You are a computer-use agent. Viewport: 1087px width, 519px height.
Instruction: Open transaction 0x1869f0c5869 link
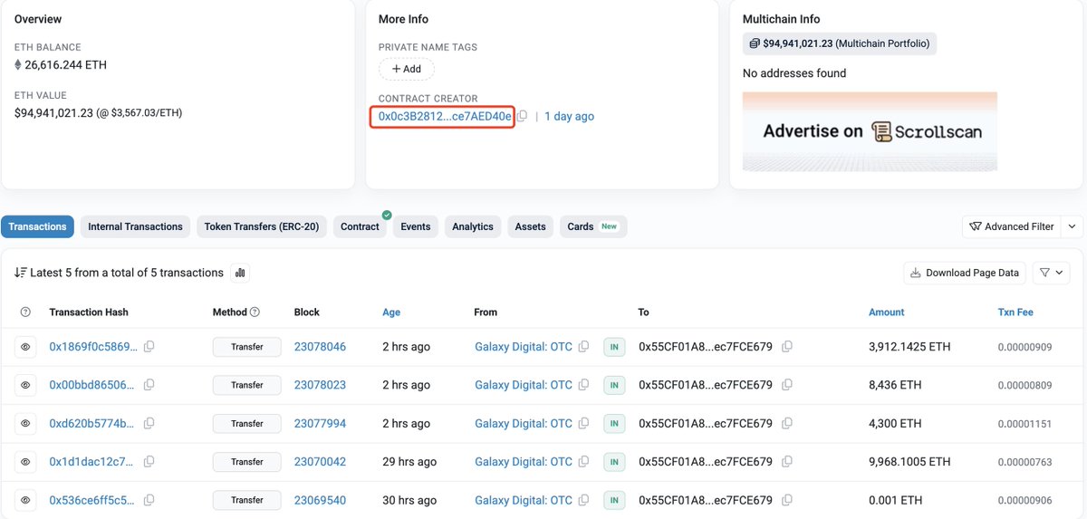coord(94,347)
